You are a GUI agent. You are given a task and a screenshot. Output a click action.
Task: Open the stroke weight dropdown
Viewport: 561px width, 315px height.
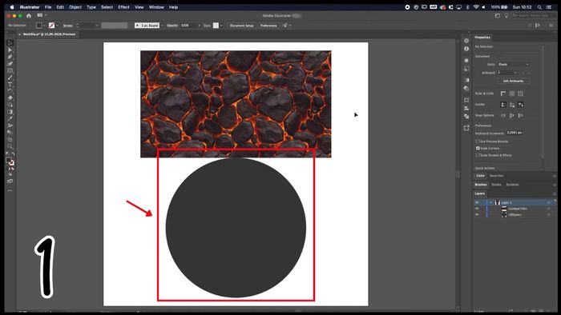[x=97, y=26]
